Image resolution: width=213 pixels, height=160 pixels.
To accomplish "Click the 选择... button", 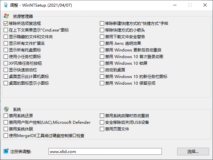I will point(193,152).
